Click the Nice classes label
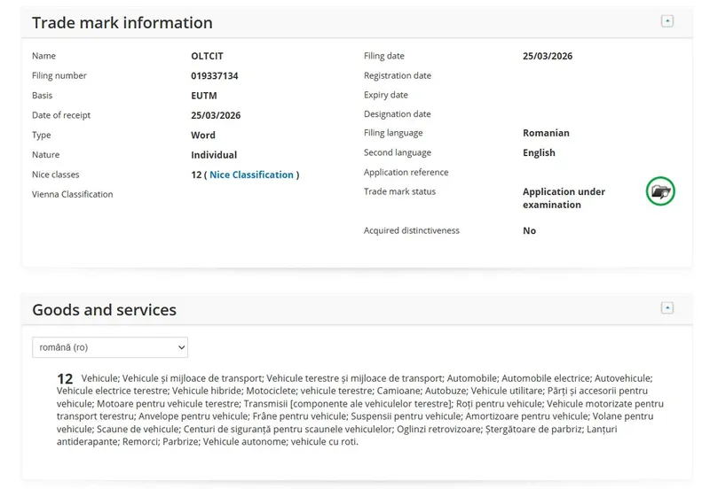The image size is (710, 489). point(56,175)
